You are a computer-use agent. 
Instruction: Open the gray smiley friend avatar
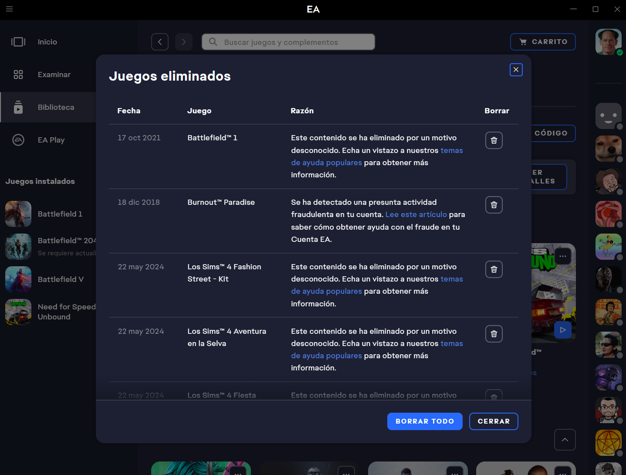coord(609,116)
